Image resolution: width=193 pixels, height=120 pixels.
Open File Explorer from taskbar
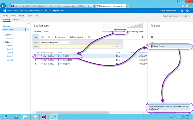tap(26, 117)
